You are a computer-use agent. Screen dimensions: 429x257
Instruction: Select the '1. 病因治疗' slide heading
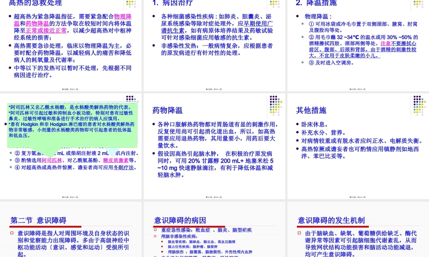tap(172, 3)
